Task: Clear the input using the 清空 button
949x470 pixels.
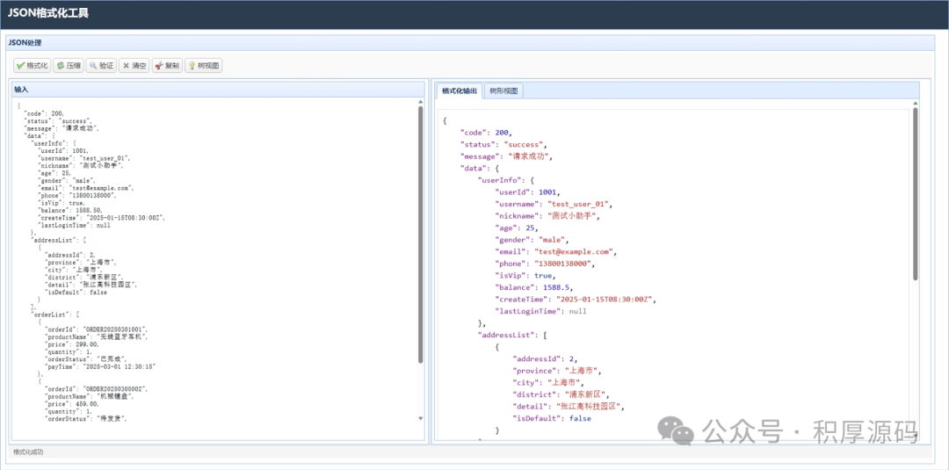Action: coord(134,65)
